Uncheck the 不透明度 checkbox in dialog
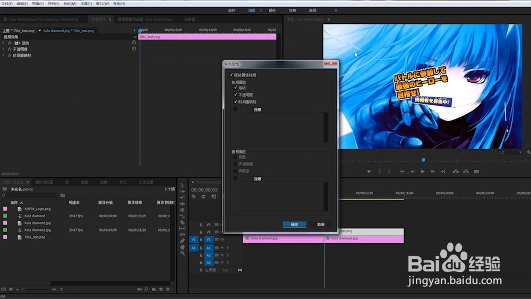 pos(236,95)
